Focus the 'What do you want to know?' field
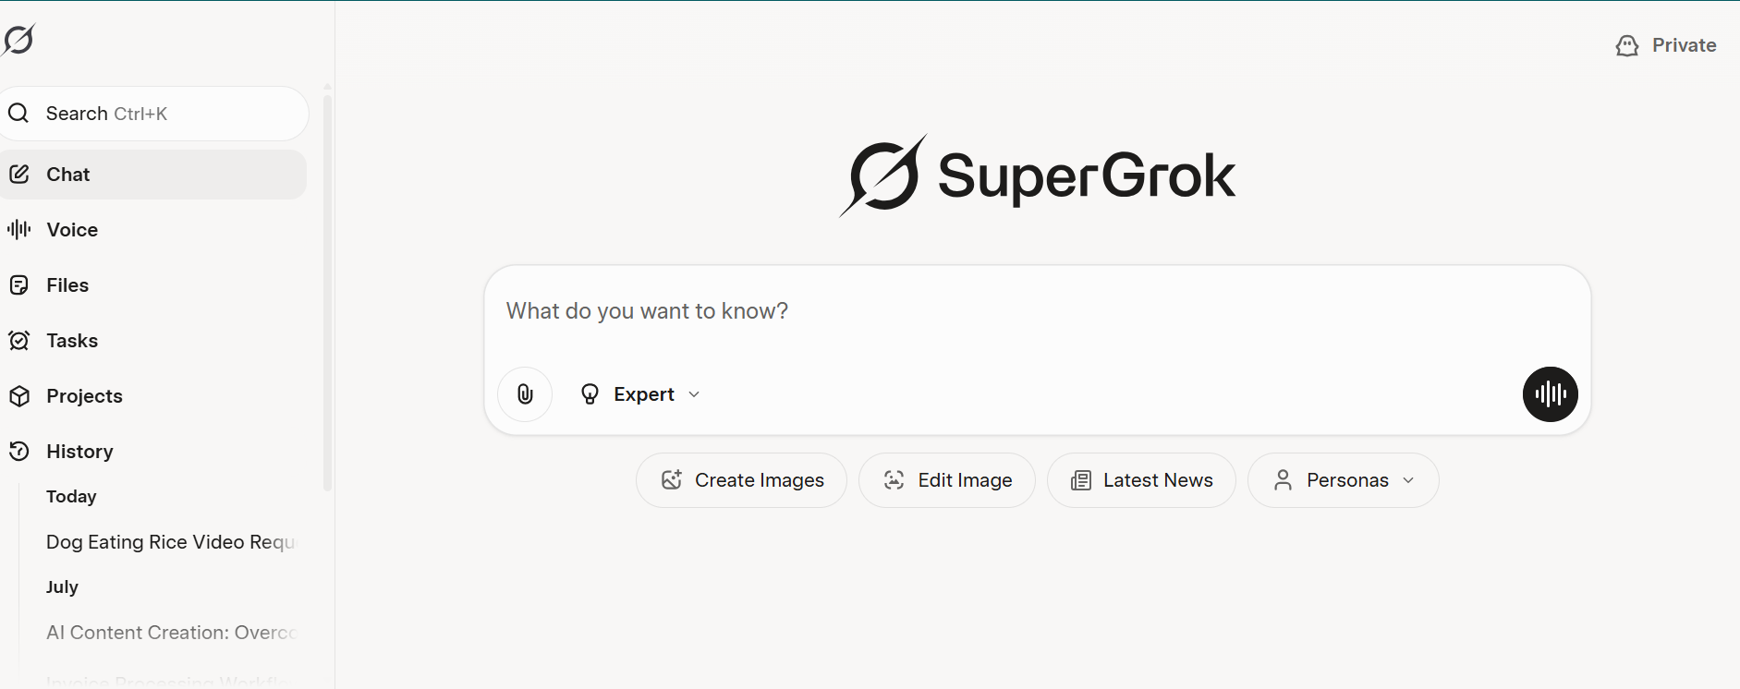 pos(1016,311)
